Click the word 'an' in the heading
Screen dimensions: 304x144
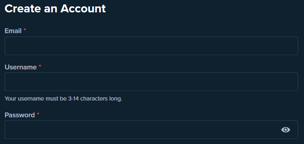click(51, 9)
